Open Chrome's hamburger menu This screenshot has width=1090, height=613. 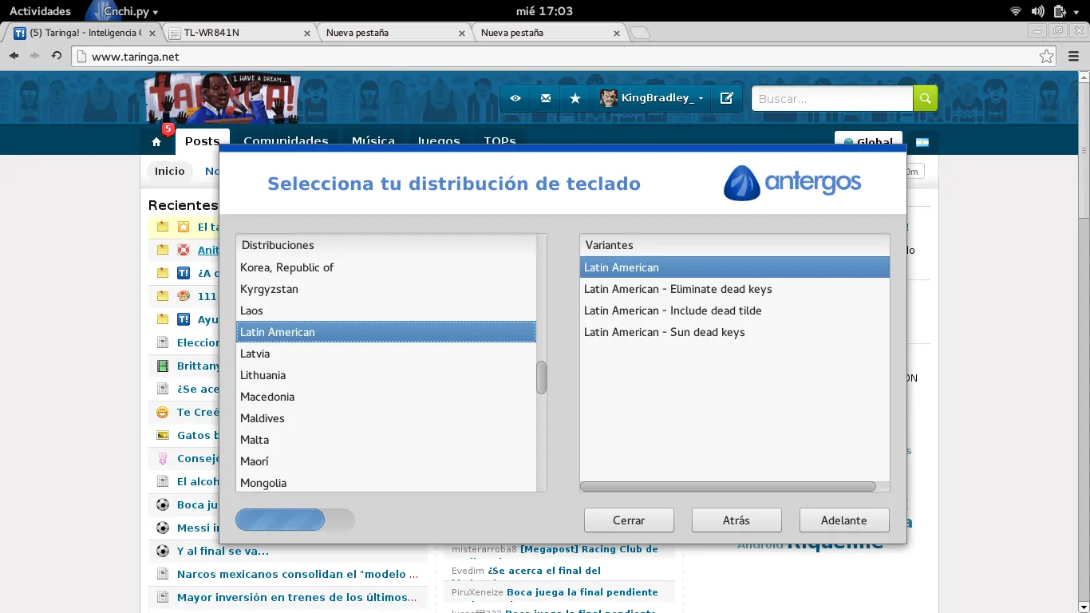point(1072,57)
